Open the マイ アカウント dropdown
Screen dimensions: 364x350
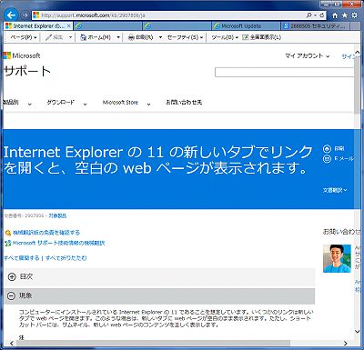(307, 55)
